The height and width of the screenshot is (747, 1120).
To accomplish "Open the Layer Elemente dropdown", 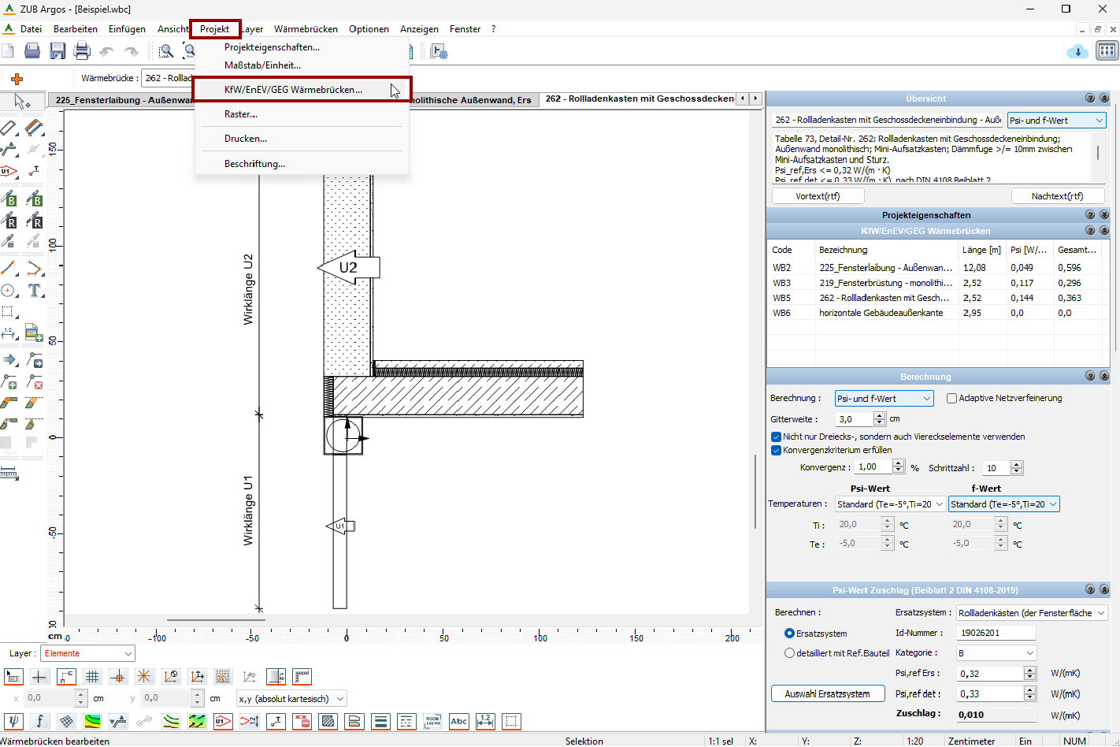I will (88, 653).
